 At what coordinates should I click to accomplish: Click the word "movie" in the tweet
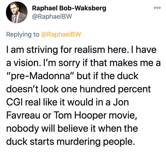pyautogui.click(x=122, y=115)
